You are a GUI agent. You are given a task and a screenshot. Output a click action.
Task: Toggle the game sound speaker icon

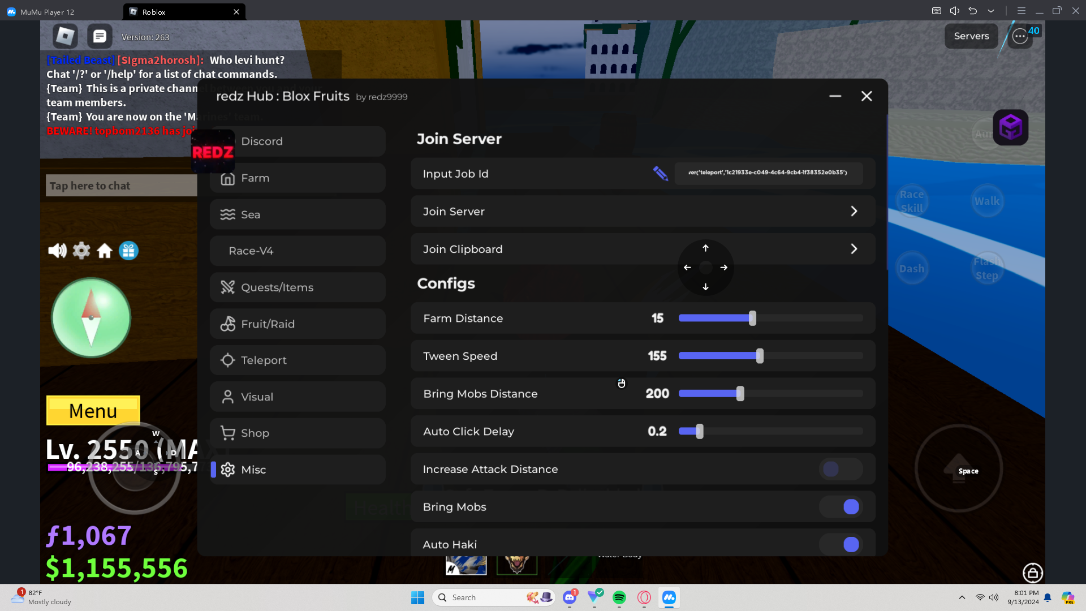coord(57,251)
